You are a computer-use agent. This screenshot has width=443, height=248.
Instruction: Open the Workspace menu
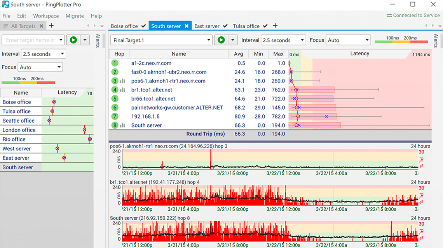(x=45, y=16)
